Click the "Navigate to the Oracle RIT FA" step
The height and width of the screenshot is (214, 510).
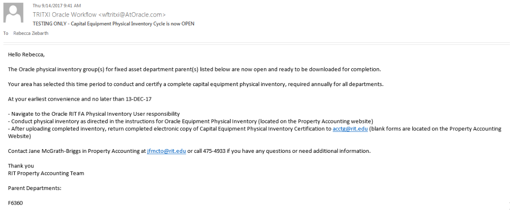click(94, 114)
